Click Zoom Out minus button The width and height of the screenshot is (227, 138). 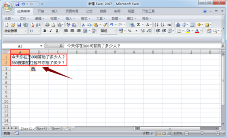[187, 133]
